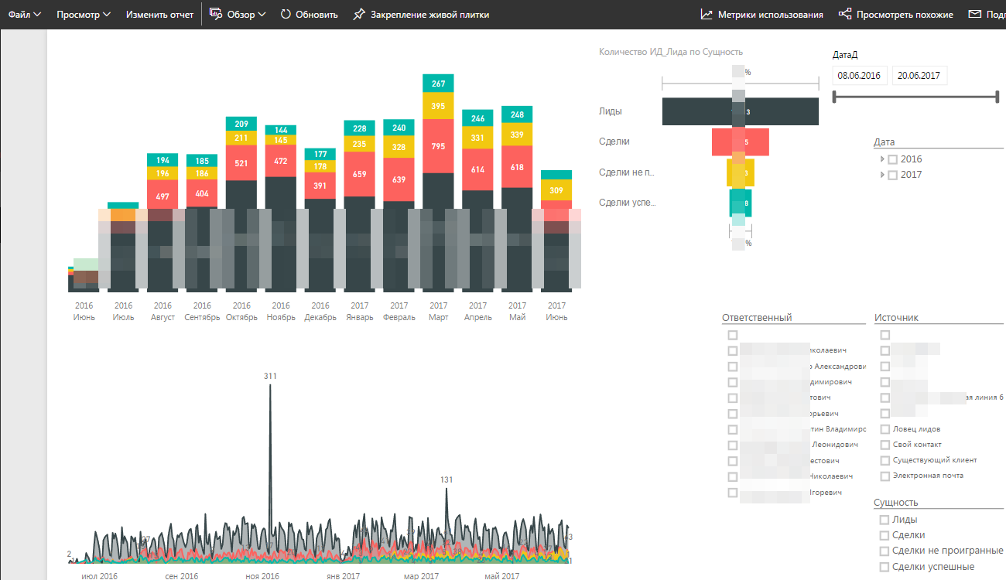The width and height of the screenshot is (1006, 580).
Task: Open Метрики использования
Action: tap(761, 15)
